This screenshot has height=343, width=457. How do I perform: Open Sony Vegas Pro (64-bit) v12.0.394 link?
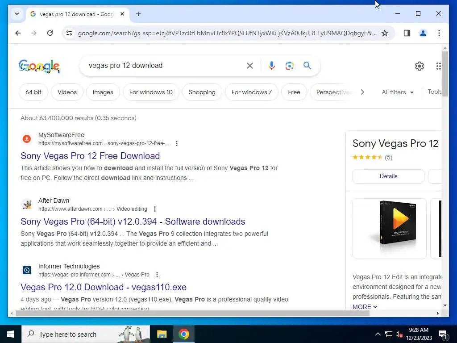pos(133,222)
